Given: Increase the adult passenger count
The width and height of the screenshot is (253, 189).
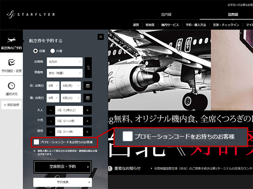Looking at the screenshot, I should coord(87,110).
